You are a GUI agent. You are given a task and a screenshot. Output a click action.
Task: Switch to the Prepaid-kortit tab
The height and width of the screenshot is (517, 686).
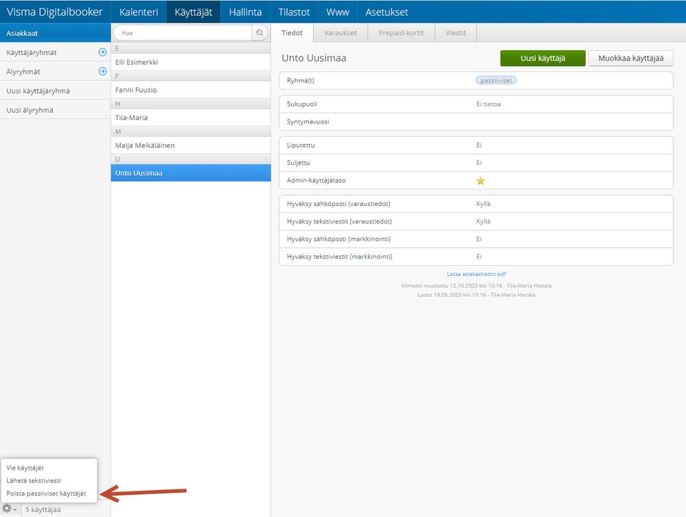tap(401, 33)
